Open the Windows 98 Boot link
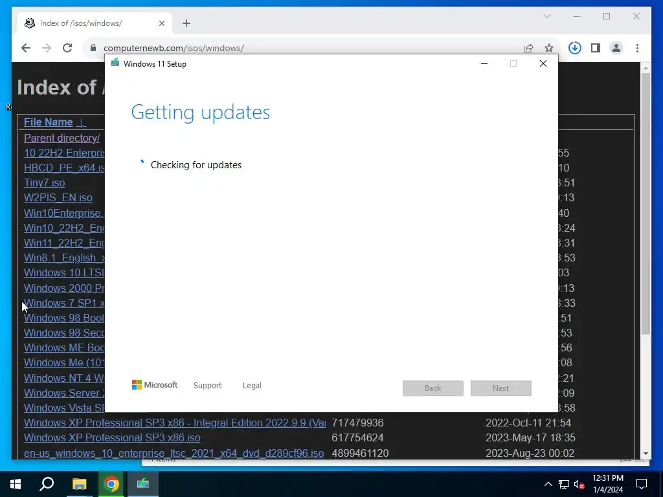This screenshot has height=497, width=663. (x=64, y=318)
